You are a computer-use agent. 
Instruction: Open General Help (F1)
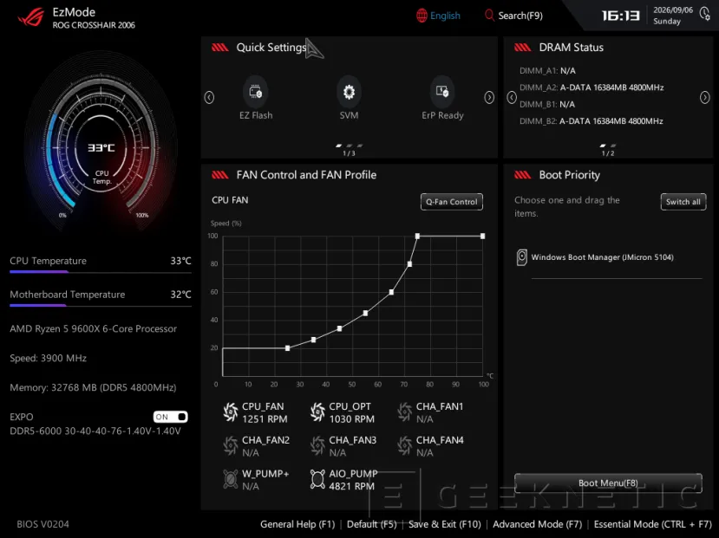point(297,524)
